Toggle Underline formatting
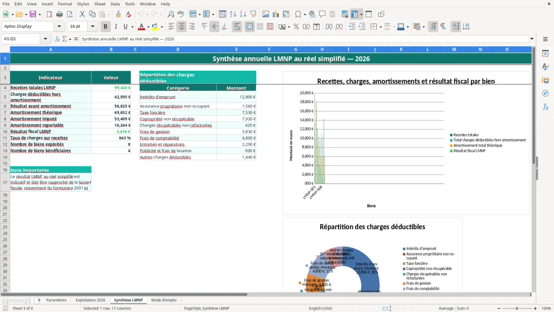554x312 pixels. 125,27
